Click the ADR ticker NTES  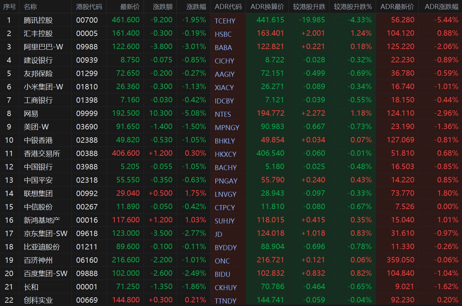[x=223, y=114]
